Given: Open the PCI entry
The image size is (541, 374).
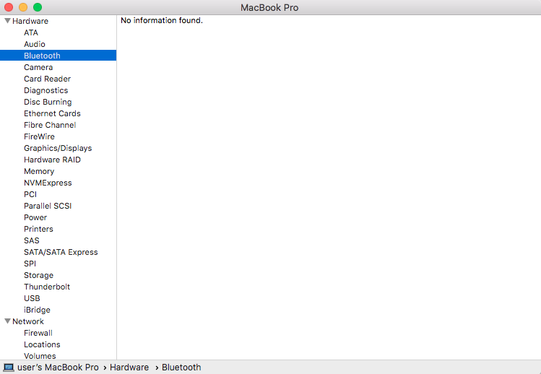Looking at the screenshot, I should [30, 194].
